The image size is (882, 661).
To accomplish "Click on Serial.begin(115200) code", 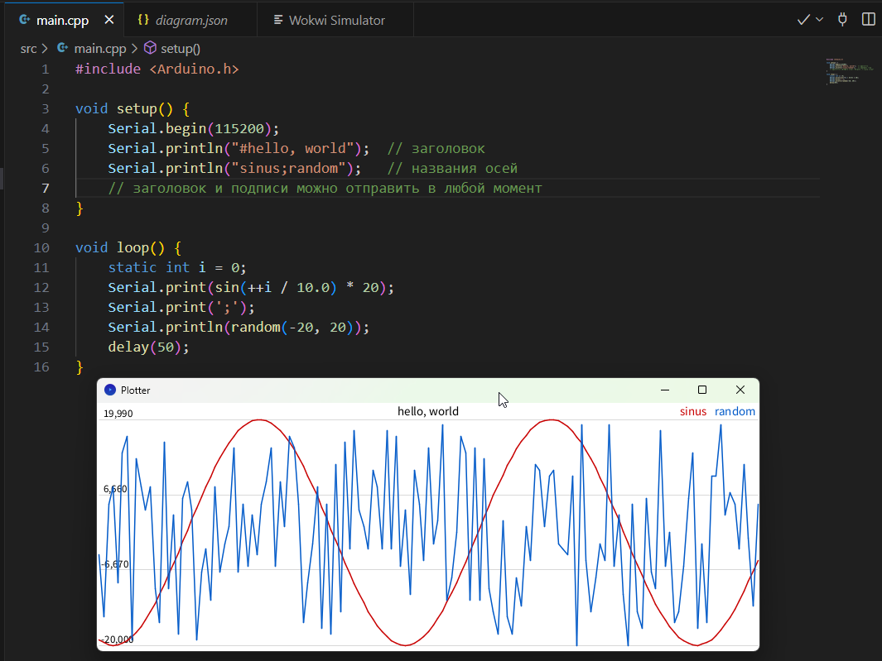I will pos(194,129).
